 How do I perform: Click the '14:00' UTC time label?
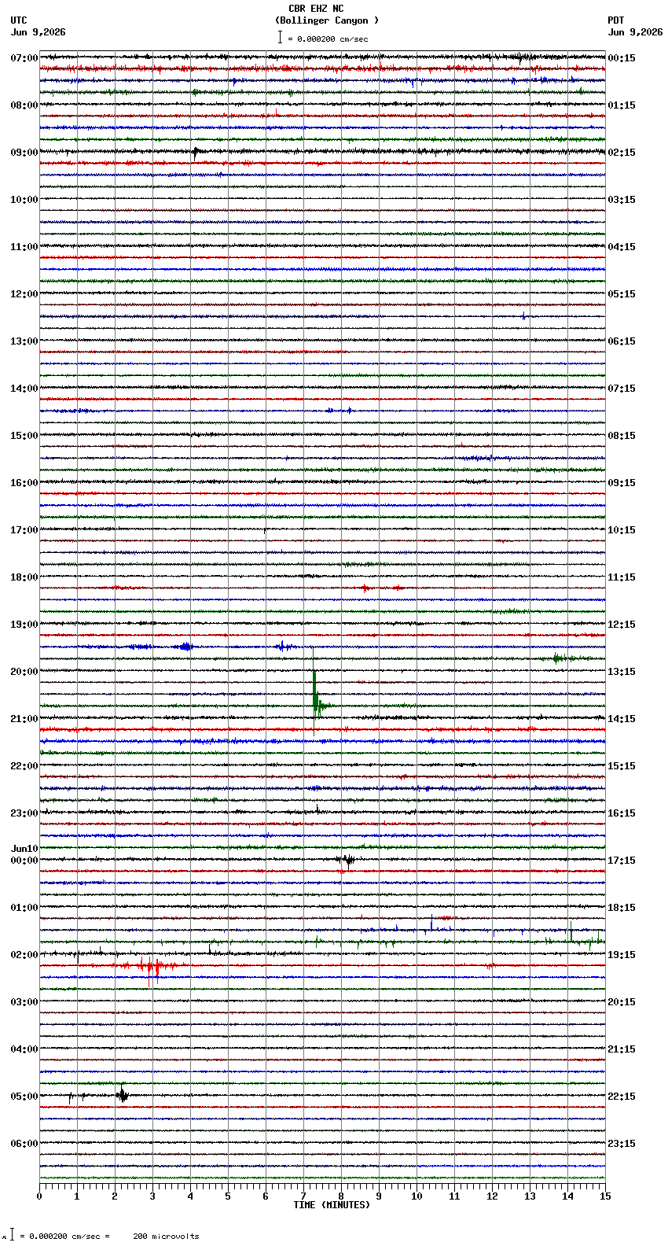coord(24,389)
